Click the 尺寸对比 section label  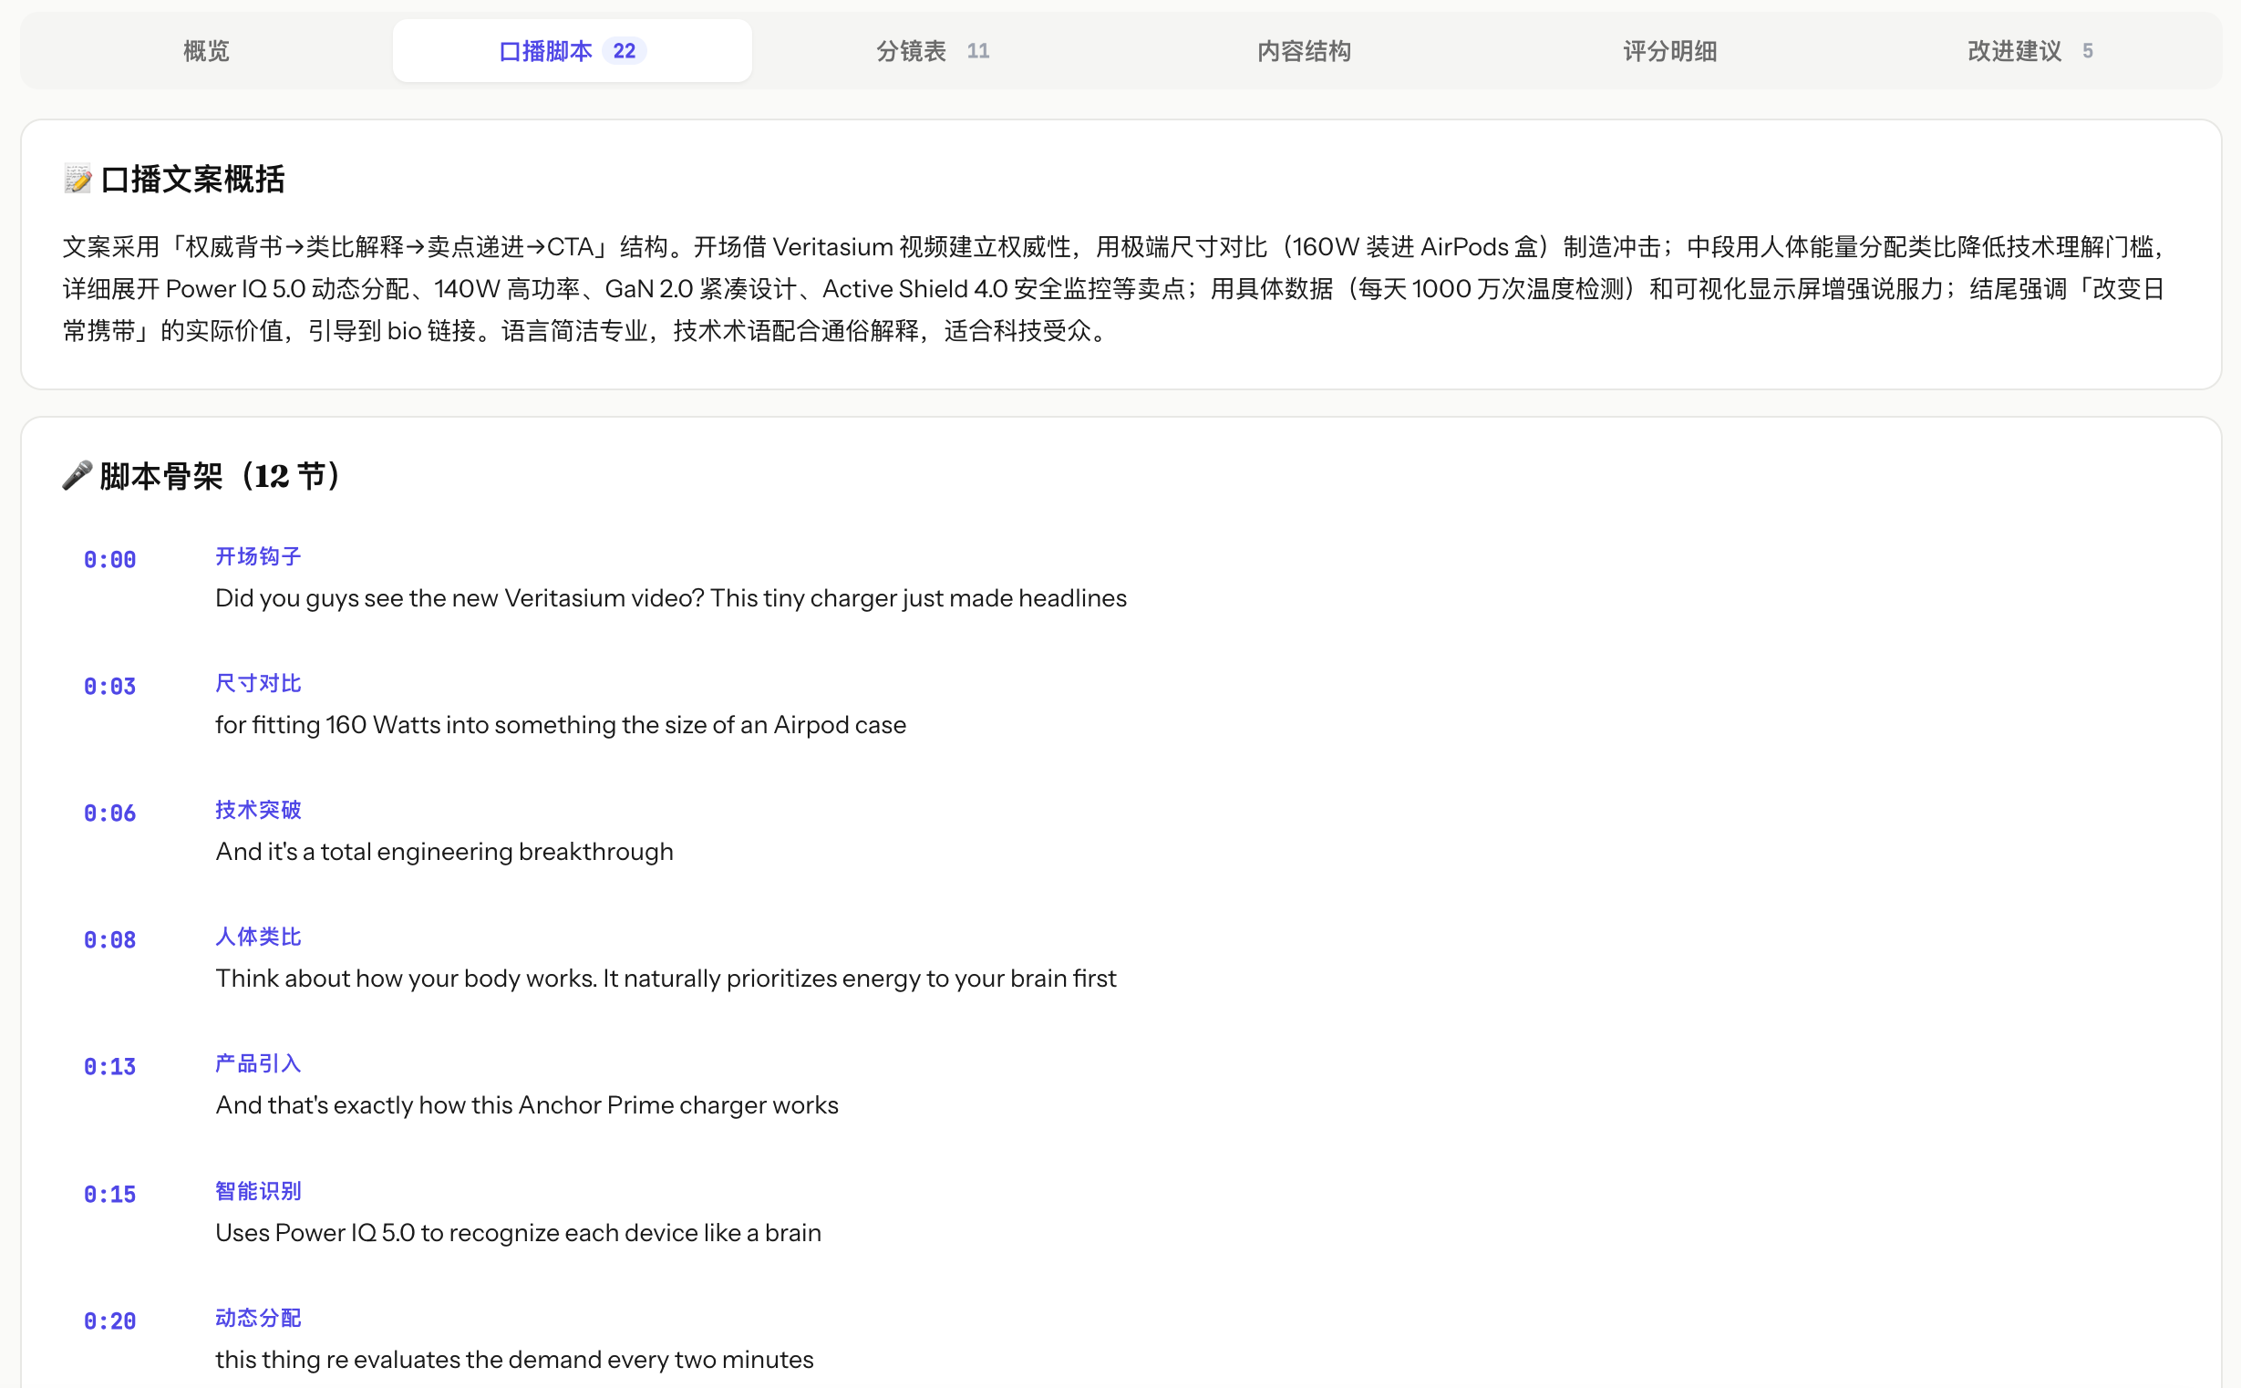click(x=258, y=683)
